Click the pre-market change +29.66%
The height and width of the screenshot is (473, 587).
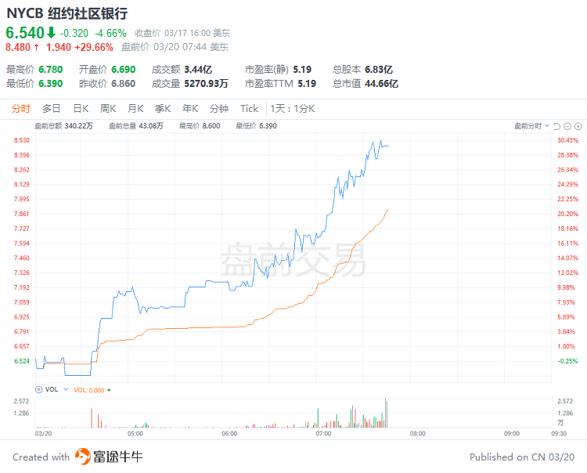click(x=94, y=47)
